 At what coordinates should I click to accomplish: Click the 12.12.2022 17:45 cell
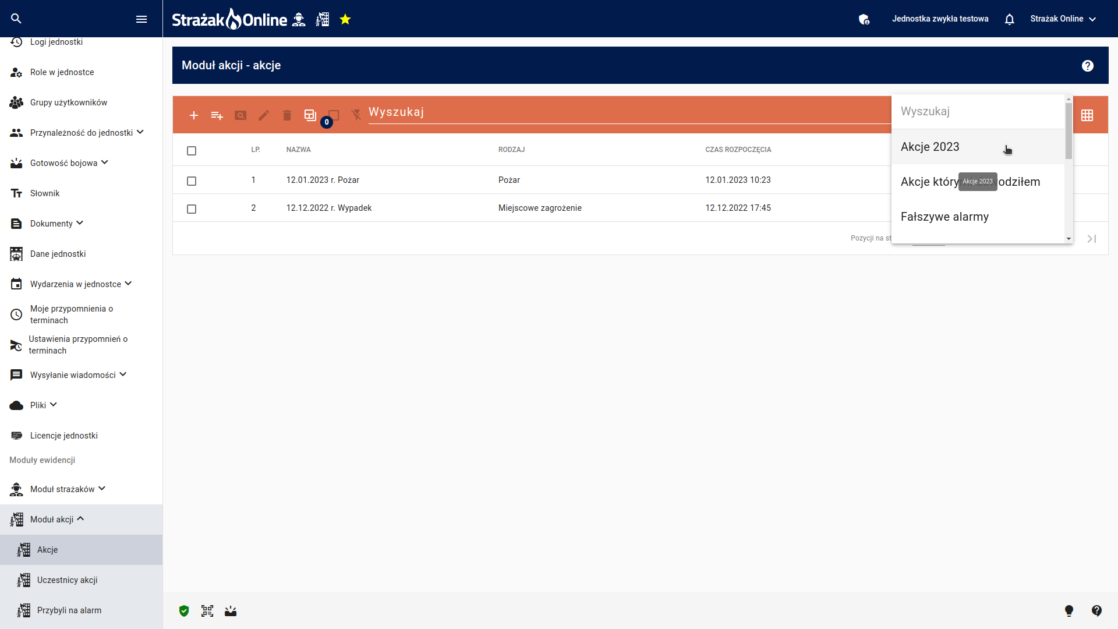[x=738, y=208]
